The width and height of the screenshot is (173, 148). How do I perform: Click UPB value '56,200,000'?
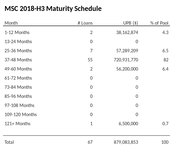click(127, 69)
